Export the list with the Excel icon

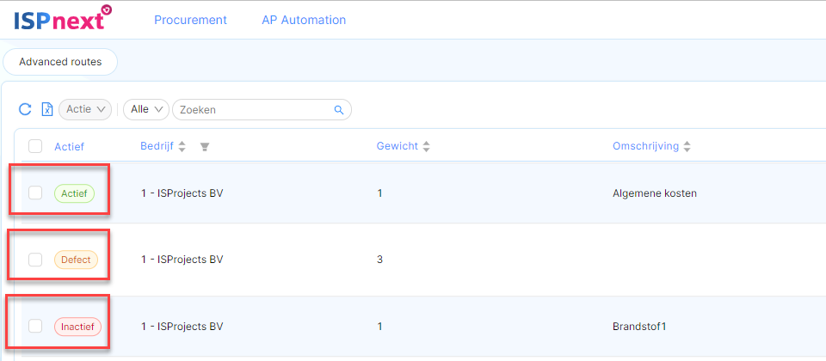point(47,109)
